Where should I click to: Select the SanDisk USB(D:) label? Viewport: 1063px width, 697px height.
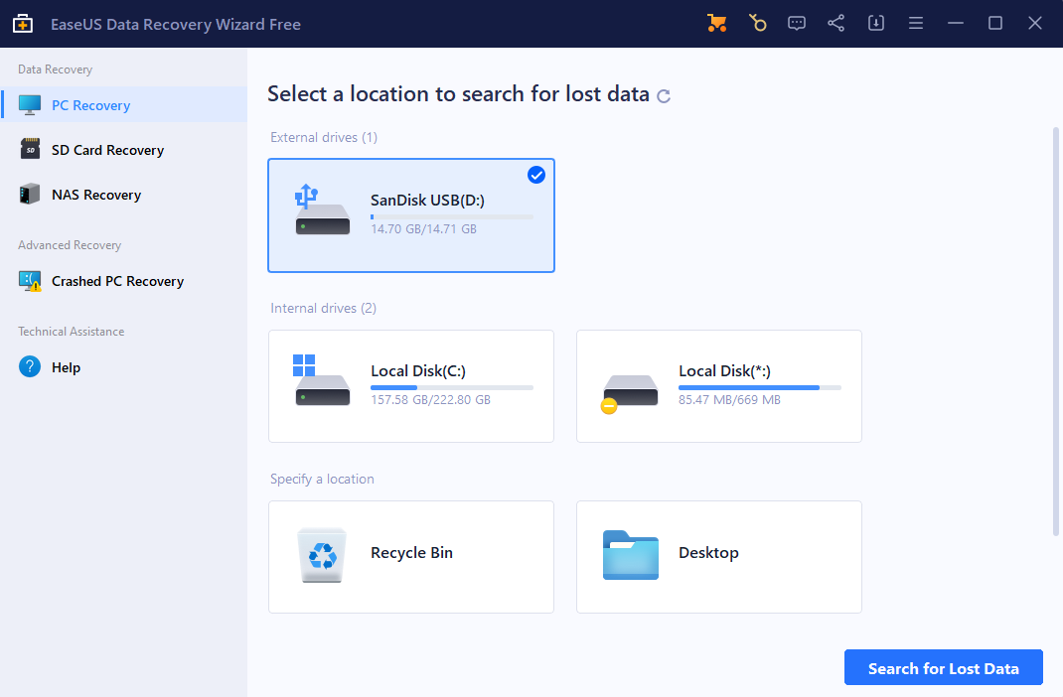tap(427, 200)
